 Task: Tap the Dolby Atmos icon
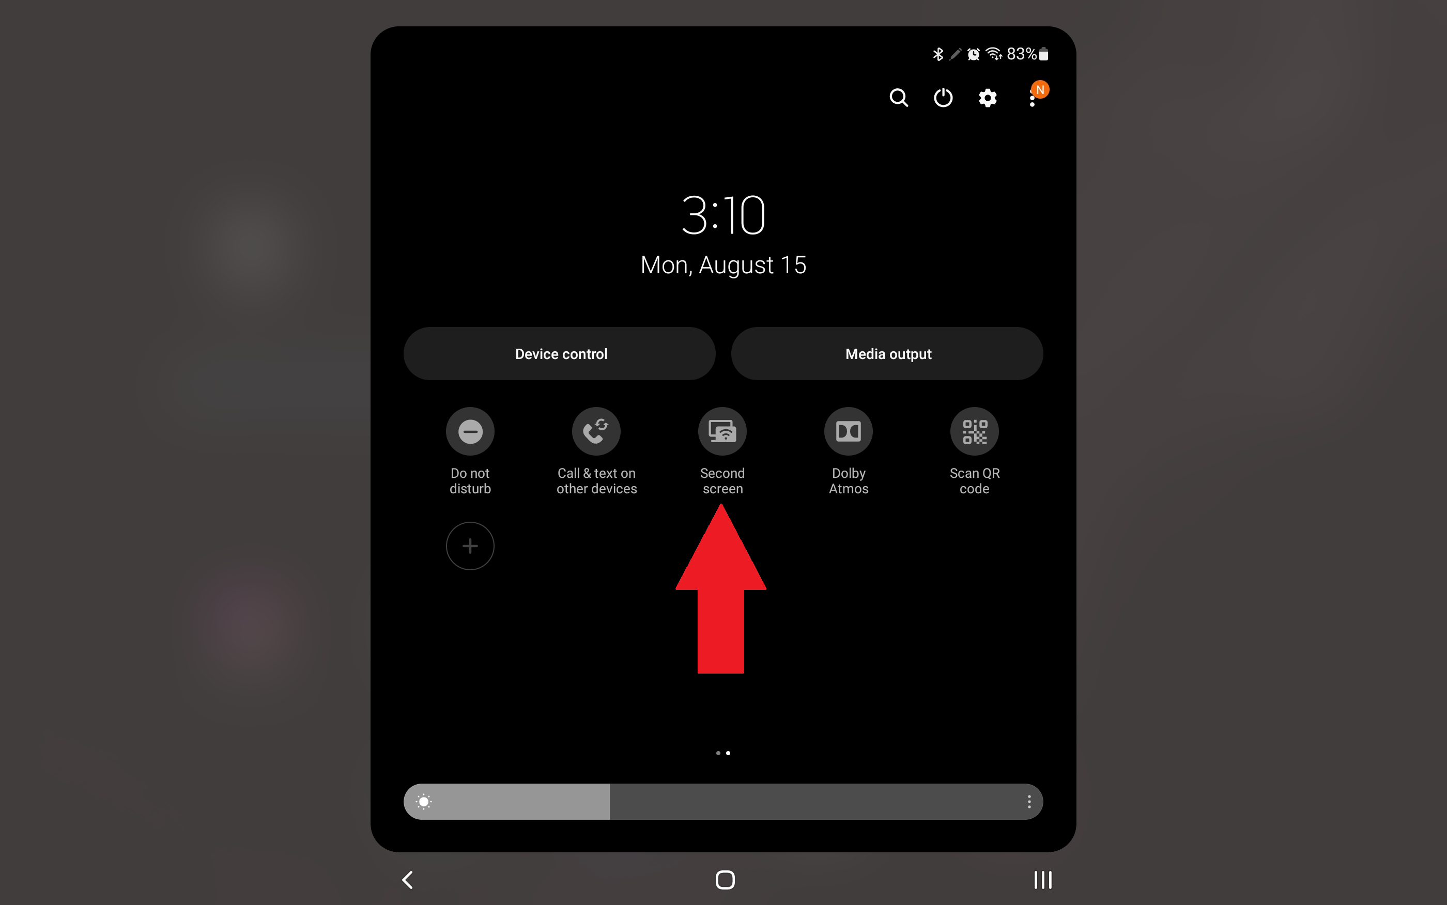click(849, 431)
